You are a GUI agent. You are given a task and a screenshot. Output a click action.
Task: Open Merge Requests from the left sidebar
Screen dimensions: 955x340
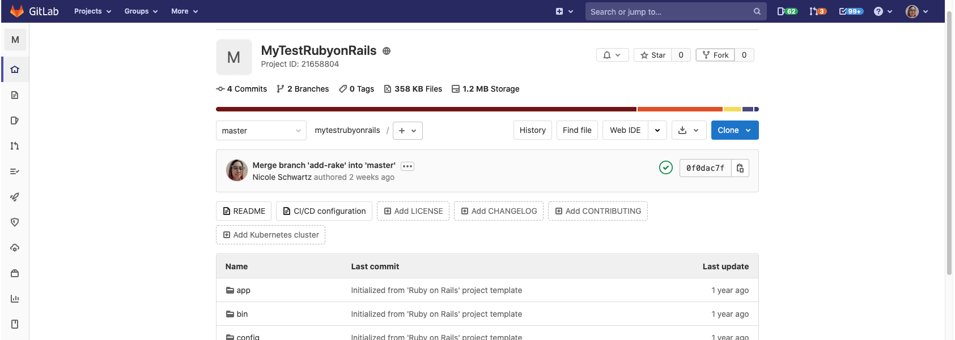(15, 146)
